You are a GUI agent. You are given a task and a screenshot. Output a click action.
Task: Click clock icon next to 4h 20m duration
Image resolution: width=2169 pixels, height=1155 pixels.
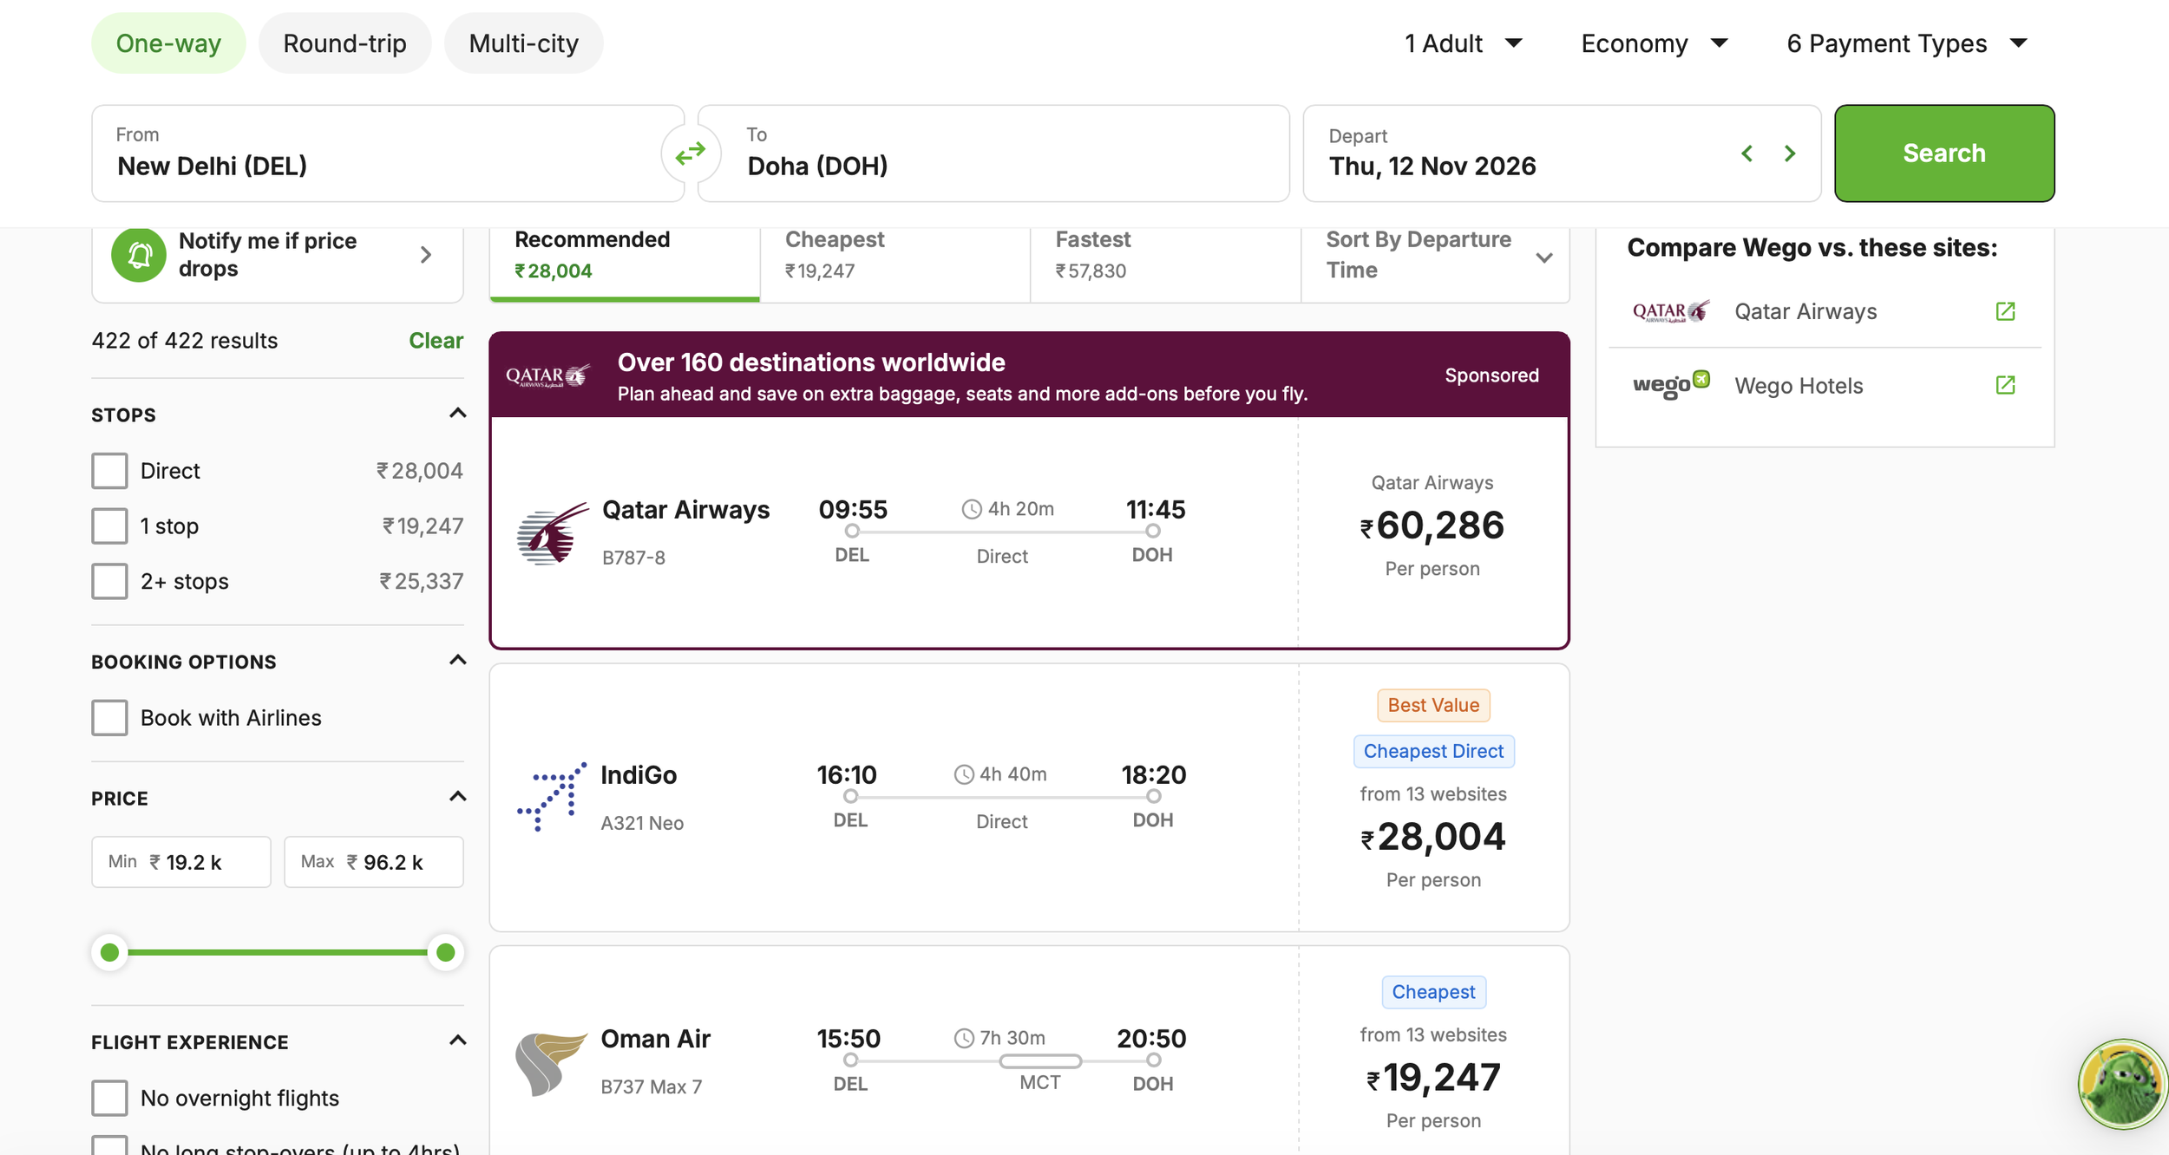pos(972,509)
